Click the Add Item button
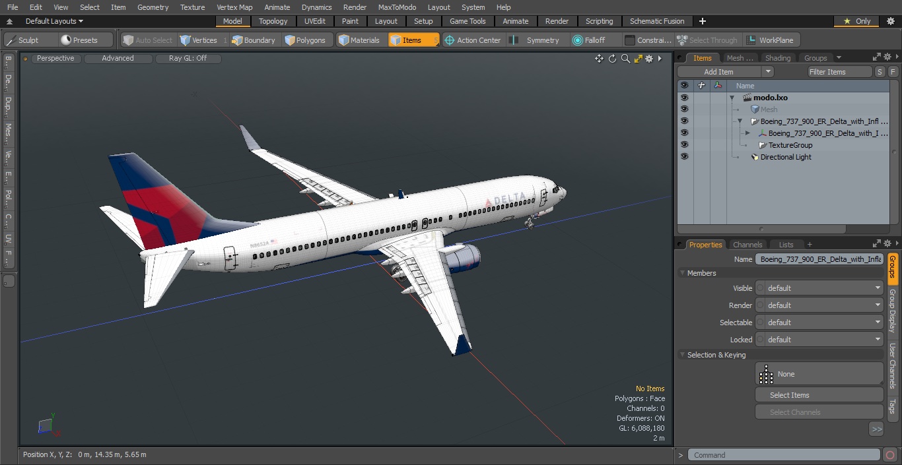This screenshot has width=902, height=465. pyautogui.click(x=718, y=72)
